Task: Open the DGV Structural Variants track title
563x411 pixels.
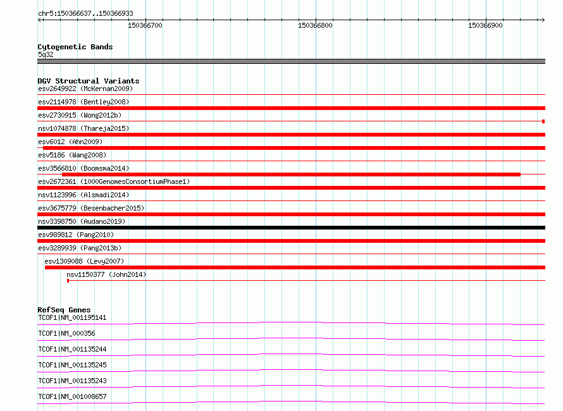Action: (89, 81)
